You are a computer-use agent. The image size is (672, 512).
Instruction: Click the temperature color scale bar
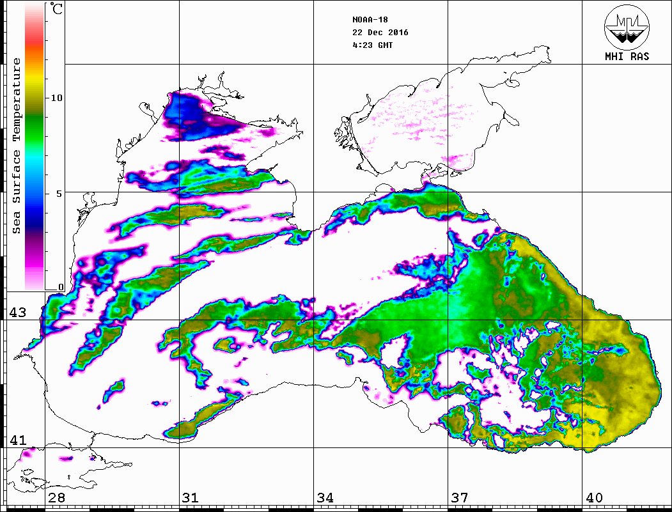tap(35, 146)
